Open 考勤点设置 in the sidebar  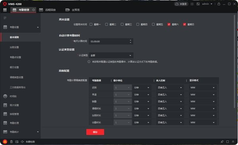pyautogui.click(x=15, y=57)
